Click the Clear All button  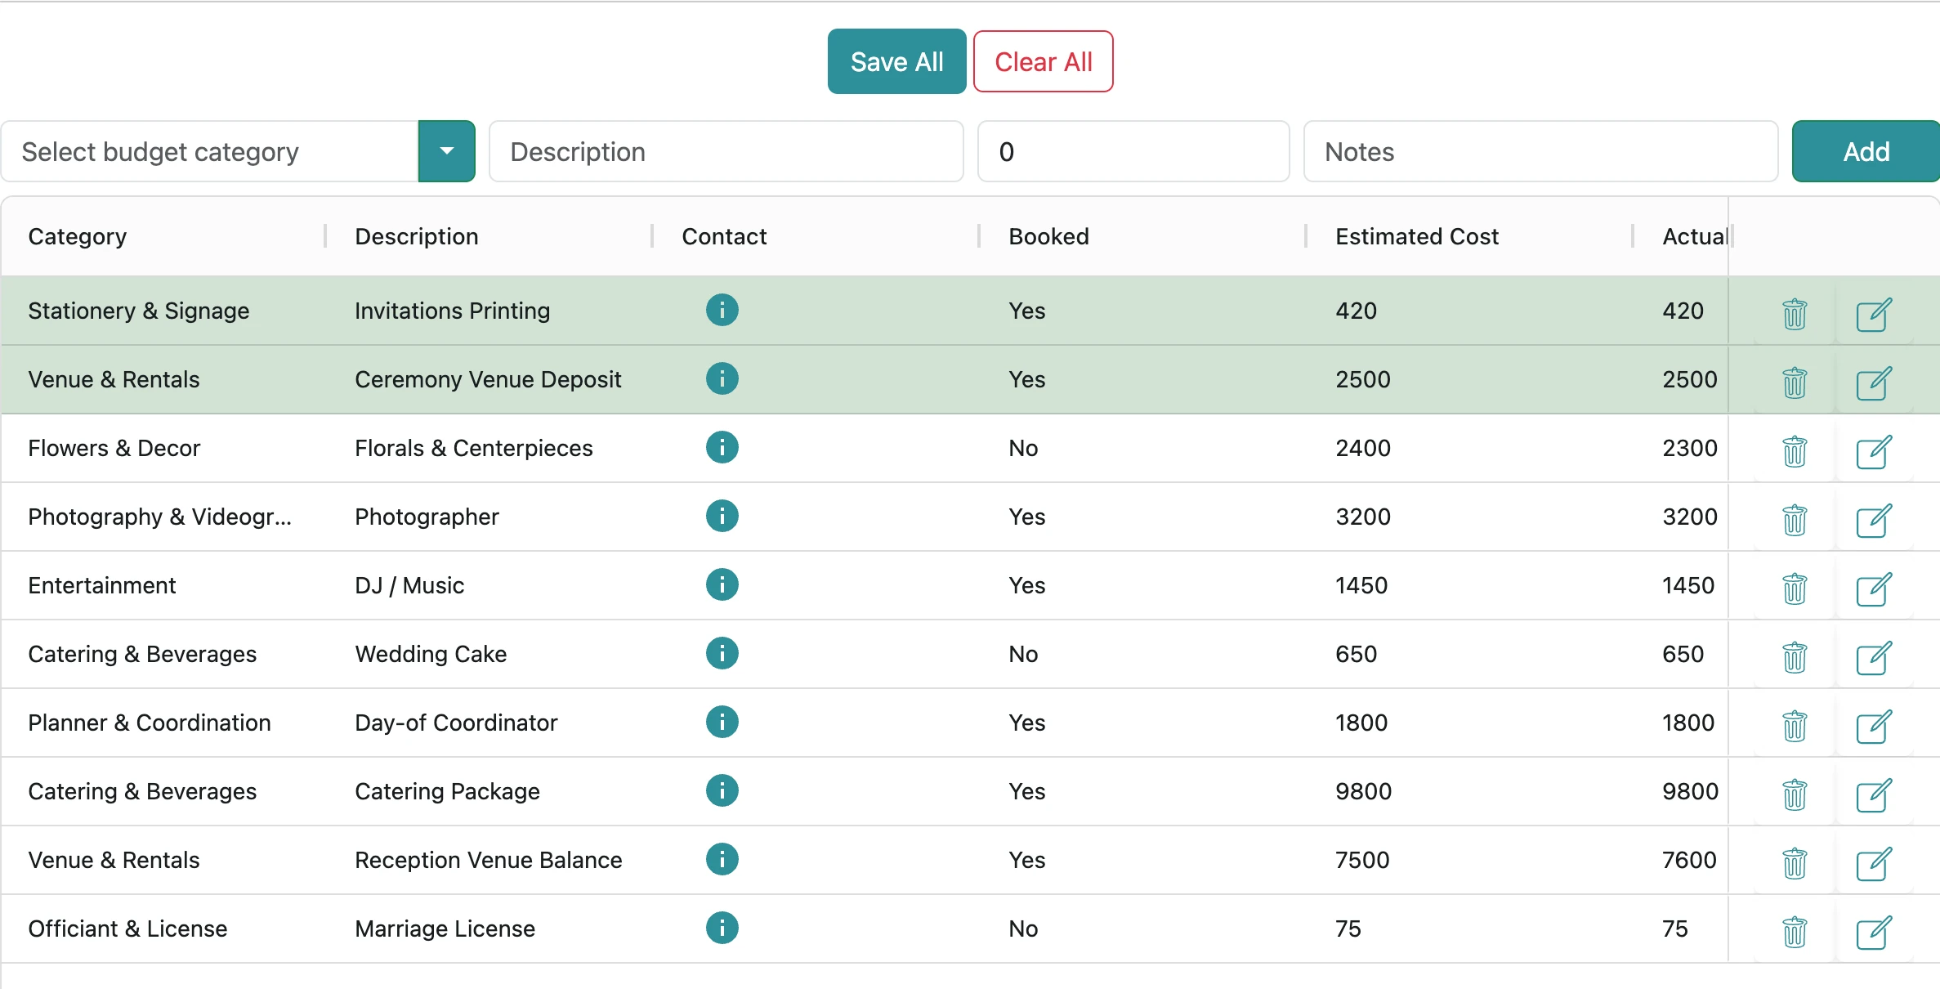1043,61
